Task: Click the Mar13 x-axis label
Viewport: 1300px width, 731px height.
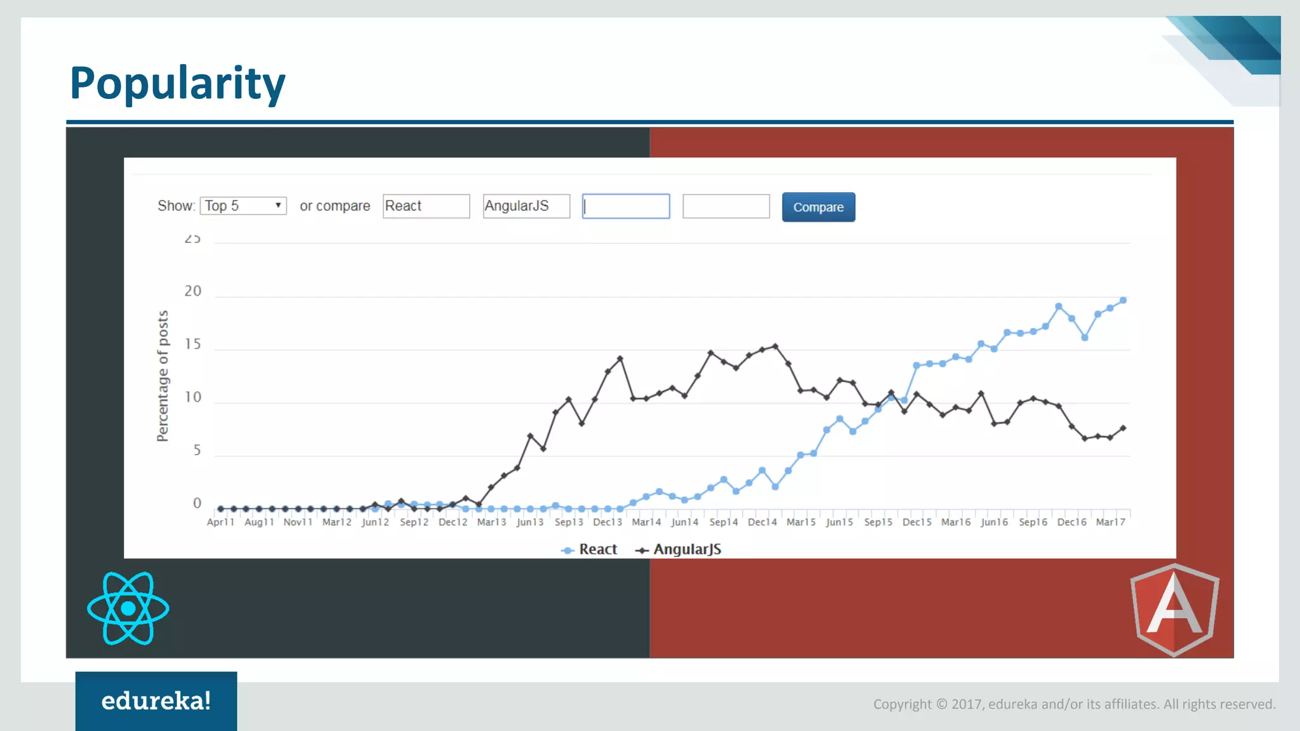Action: [x=491, y=522]
